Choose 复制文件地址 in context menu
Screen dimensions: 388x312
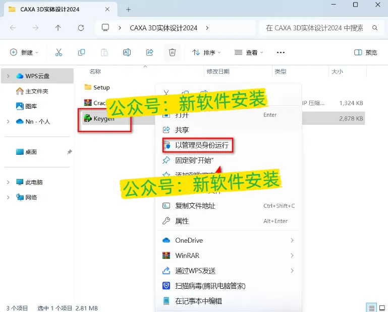(229, 206)
